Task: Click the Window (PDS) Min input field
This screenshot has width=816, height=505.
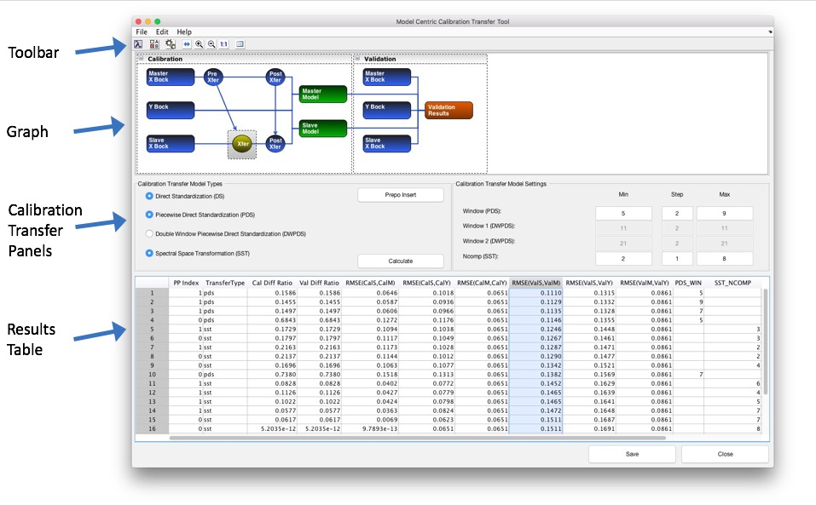Action: pyautogui.click(x=623, y=213)
